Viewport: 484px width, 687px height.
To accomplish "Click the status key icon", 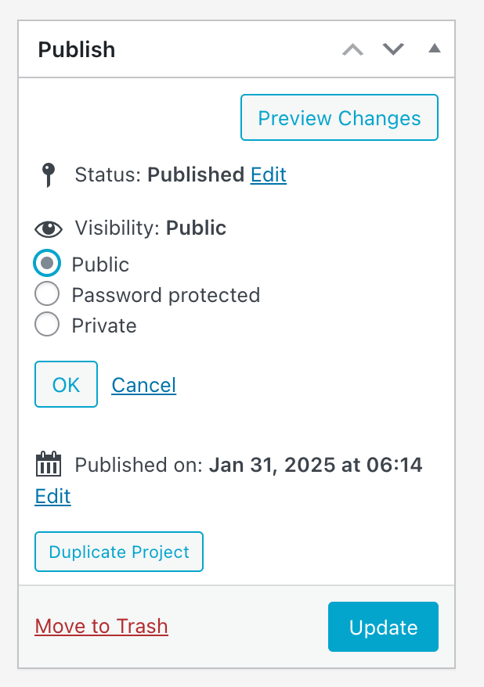I will point(48,174).
